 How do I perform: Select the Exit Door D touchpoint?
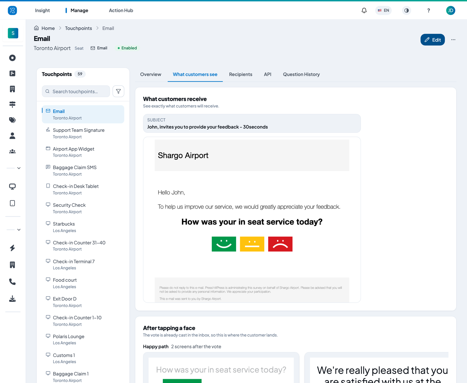[83, 302]
